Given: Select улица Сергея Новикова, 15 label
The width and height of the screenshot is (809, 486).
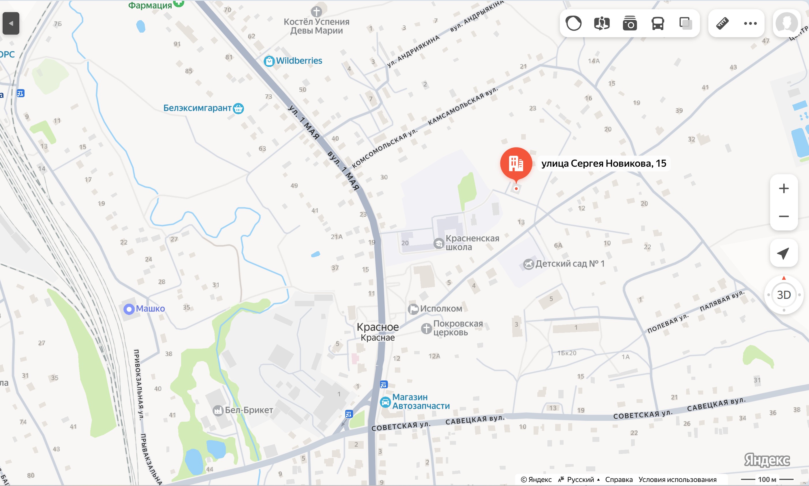Looking at the screenshot, I should (x=603, y=163).
